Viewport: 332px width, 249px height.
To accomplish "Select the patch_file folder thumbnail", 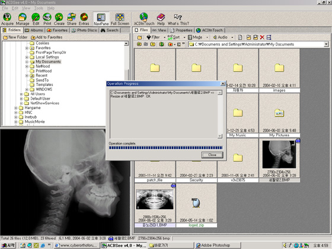I will (155, 172).
